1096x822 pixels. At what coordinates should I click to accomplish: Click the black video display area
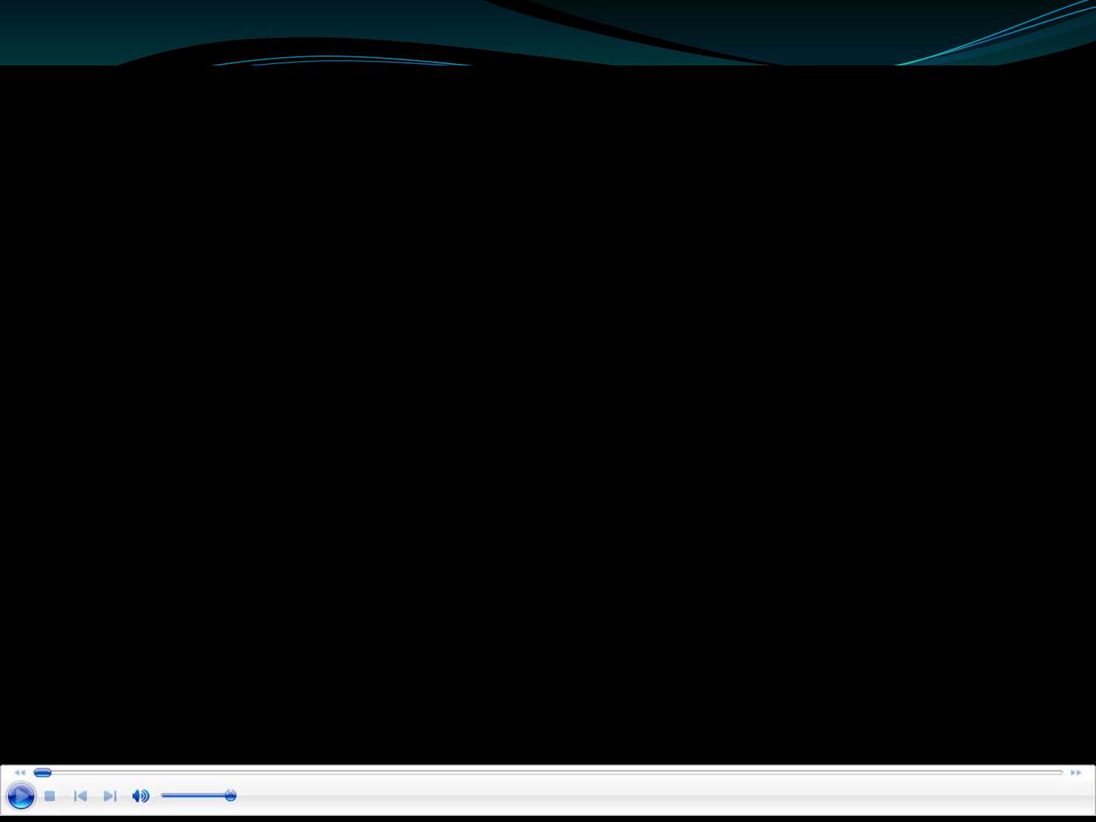point(548,415)
